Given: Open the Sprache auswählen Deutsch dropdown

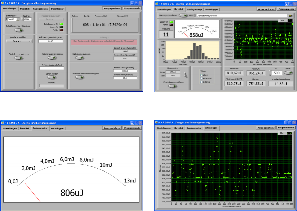Looking at the screenshot, I should click(19, 41).
